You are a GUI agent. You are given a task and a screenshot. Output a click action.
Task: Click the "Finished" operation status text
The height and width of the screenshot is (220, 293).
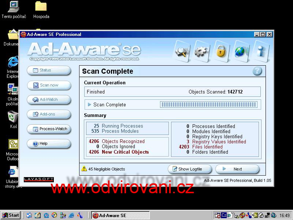pos(96,92)
